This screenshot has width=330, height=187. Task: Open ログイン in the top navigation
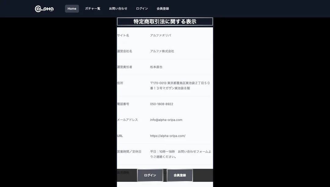pos(142,9)
